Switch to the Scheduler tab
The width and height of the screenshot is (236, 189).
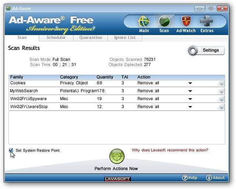pos(56,38)
